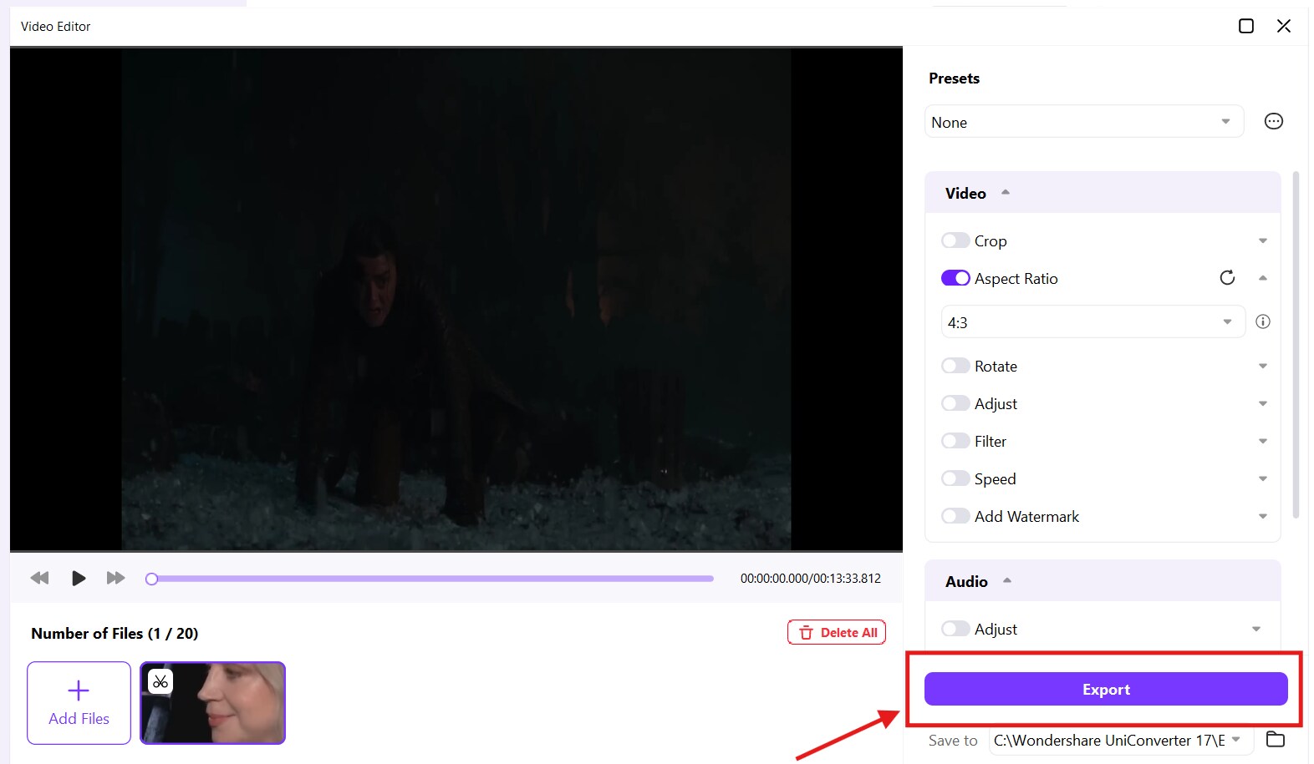Expand the Add Watermark options arrow
1314x764 pixels.
(x=1263, y=516)
